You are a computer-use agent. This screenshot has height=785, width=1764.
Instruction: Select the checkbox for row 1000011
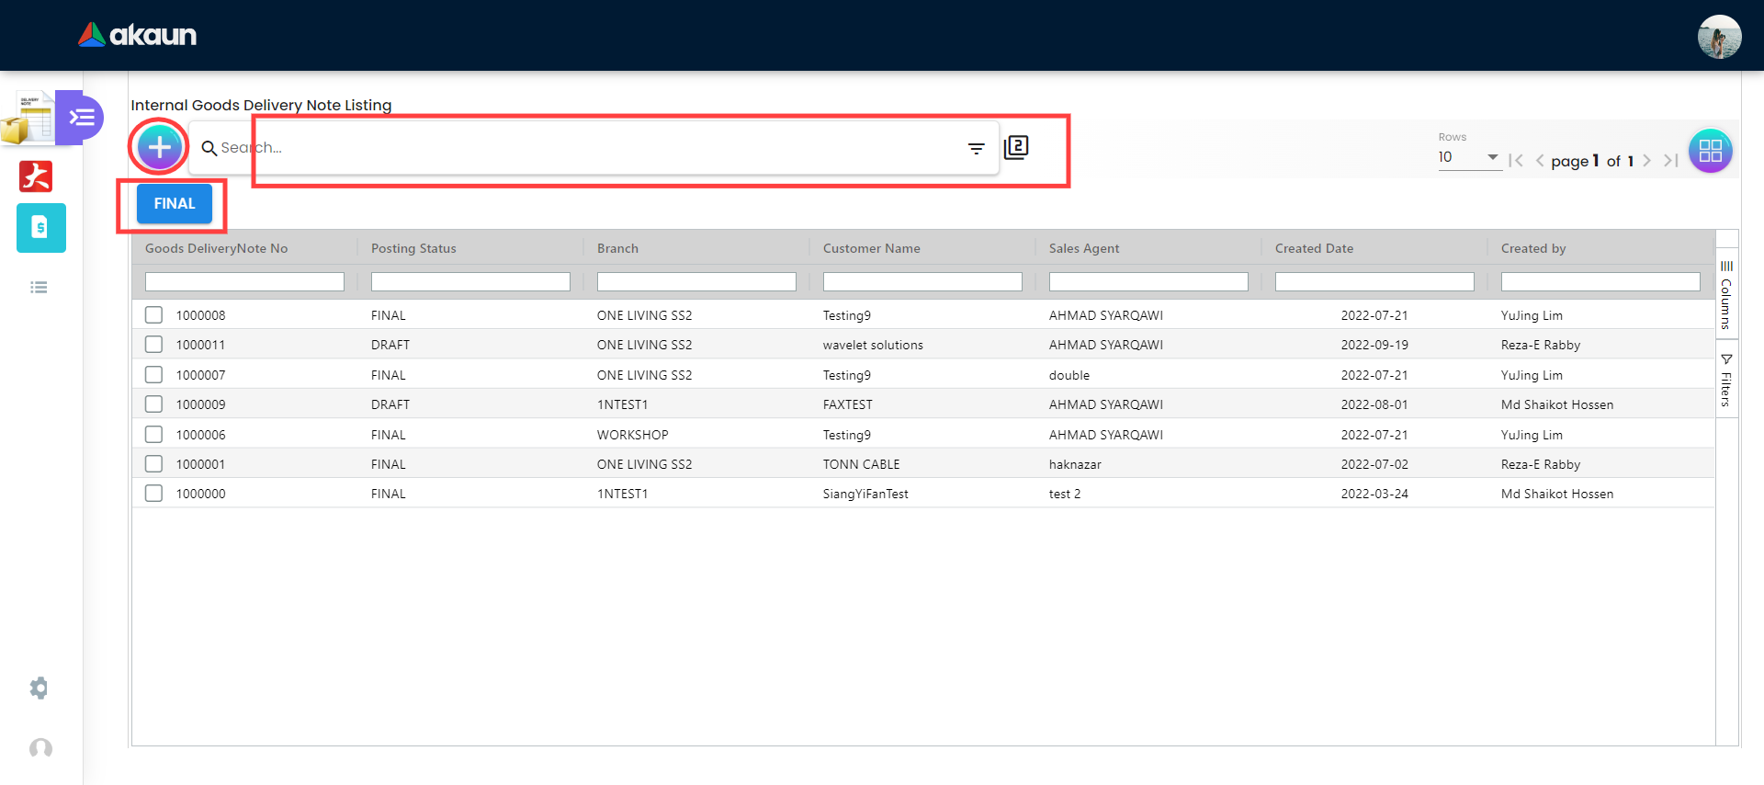154,345
